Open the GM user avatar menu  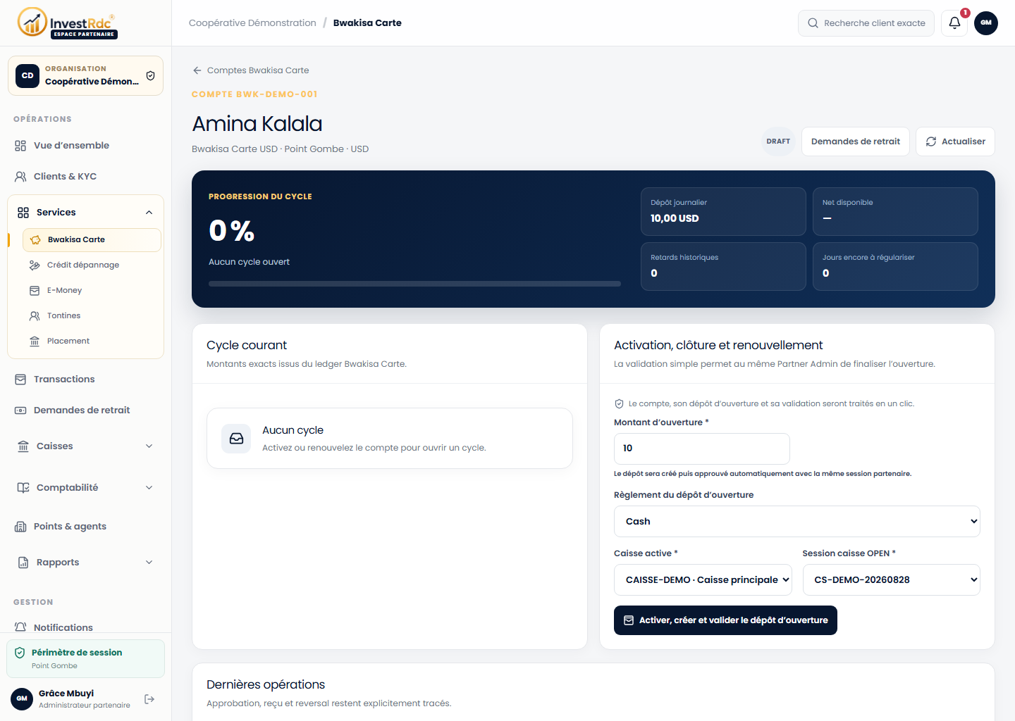(x=986, y=23)
